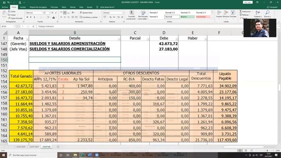Viewport: 281px width, 158px height.
Task: Apply the Bueno cell style
Action: coord(187,17)
